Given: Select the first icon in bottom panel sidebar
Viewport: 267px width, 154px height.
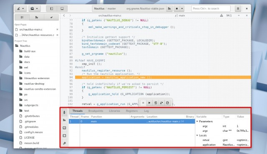Looking at the screenshot, I should click(x=64, y=112).
